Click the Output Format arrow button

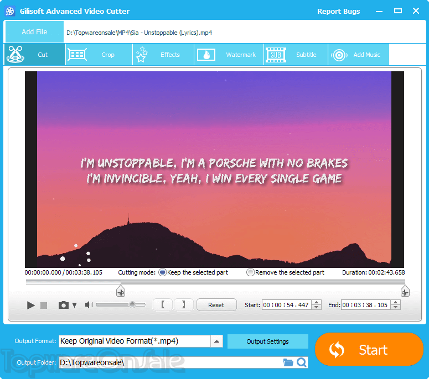click(x=216, y=341)
